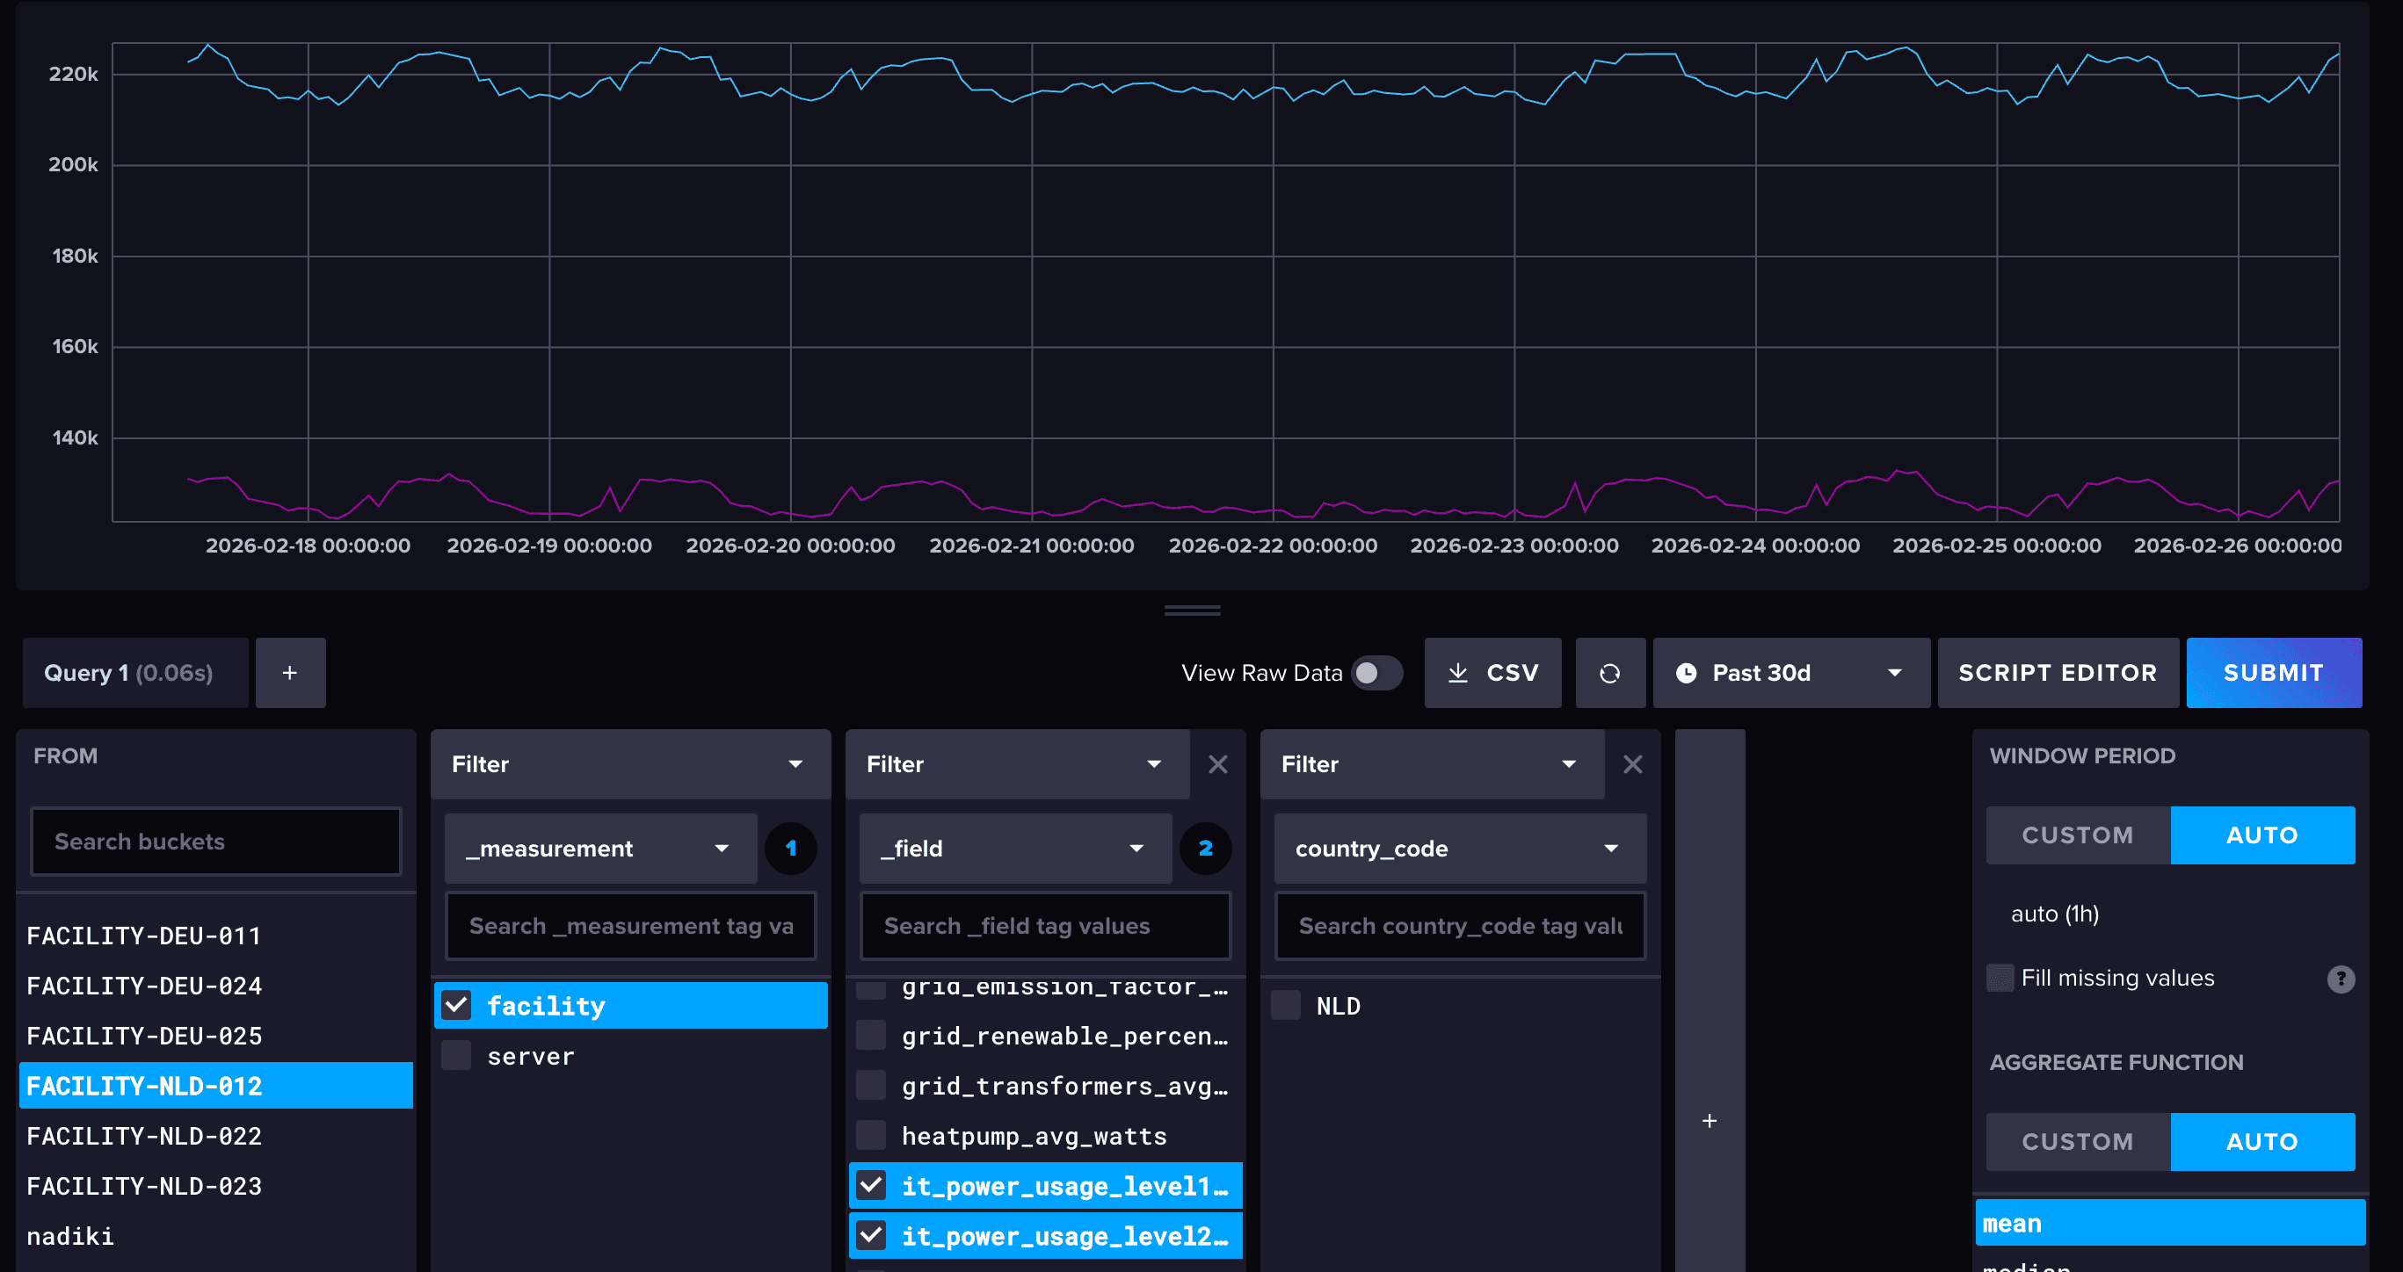The image size is (2403, 1272).
Task: Select the FACILITY-DEU-011 bucket
Action: click(145, 936)
